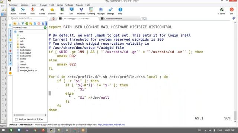Select the .ssh folder

point(22,41)
